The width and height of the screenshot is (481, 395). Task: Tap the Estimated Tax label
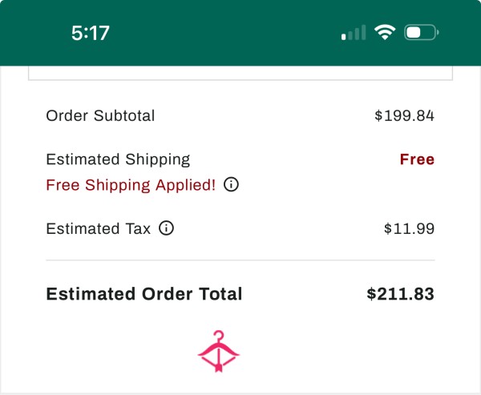(x=98, y=228)
